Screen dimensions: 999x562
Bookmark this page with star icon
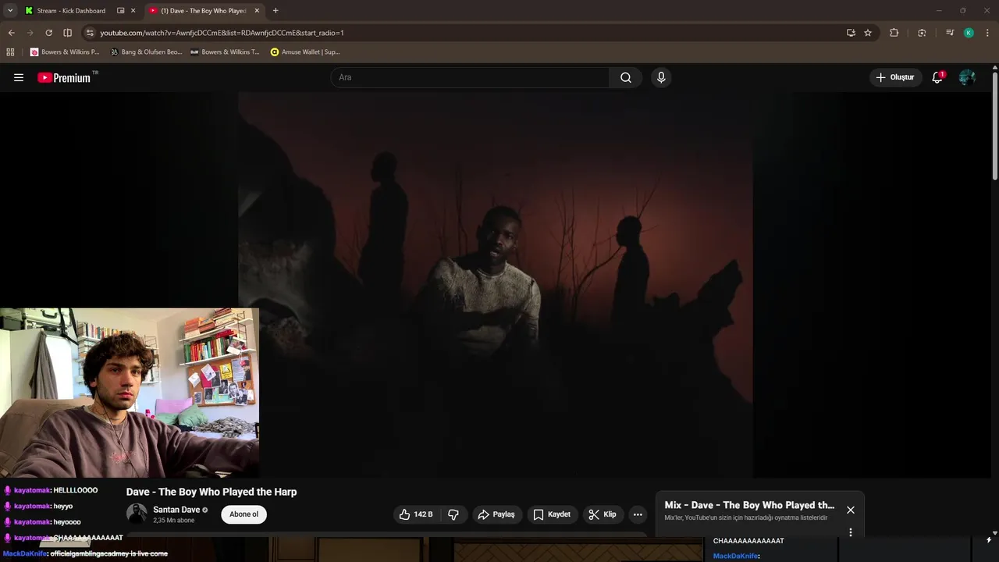coord(868,33)
